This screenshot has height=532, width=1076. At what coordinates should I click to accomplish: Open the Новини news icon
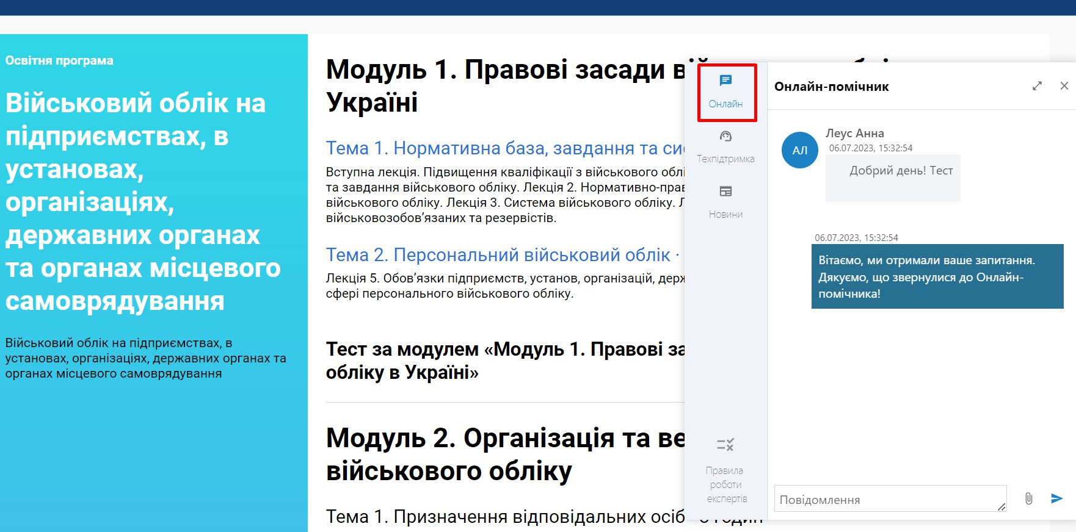(725, 192)
